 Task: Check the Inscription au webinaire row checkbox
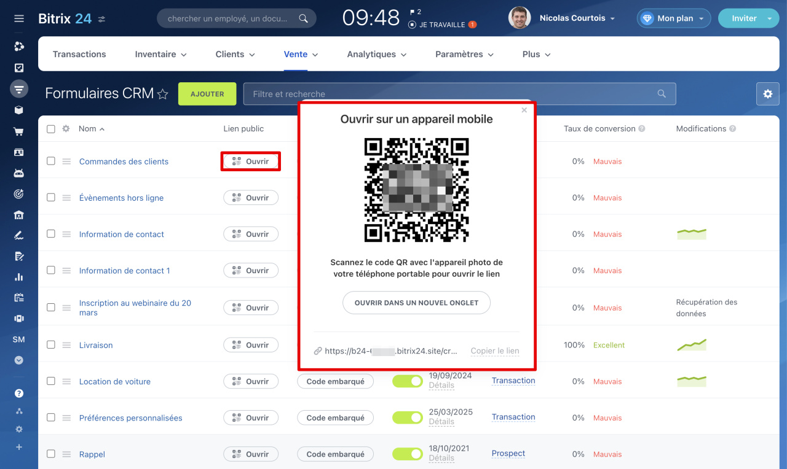point(51,307)
